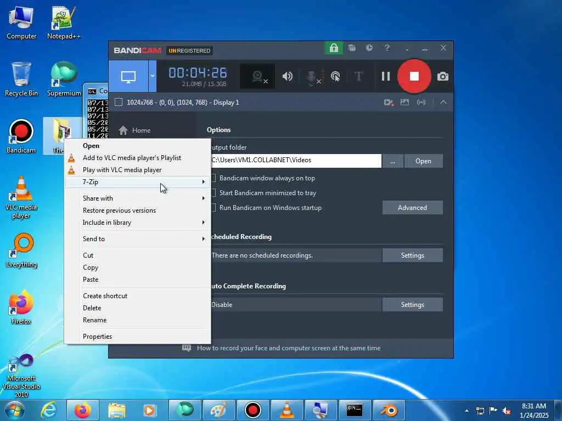Open Scheduled Recording Settings button
562x421 pixels.
[413, 255]
